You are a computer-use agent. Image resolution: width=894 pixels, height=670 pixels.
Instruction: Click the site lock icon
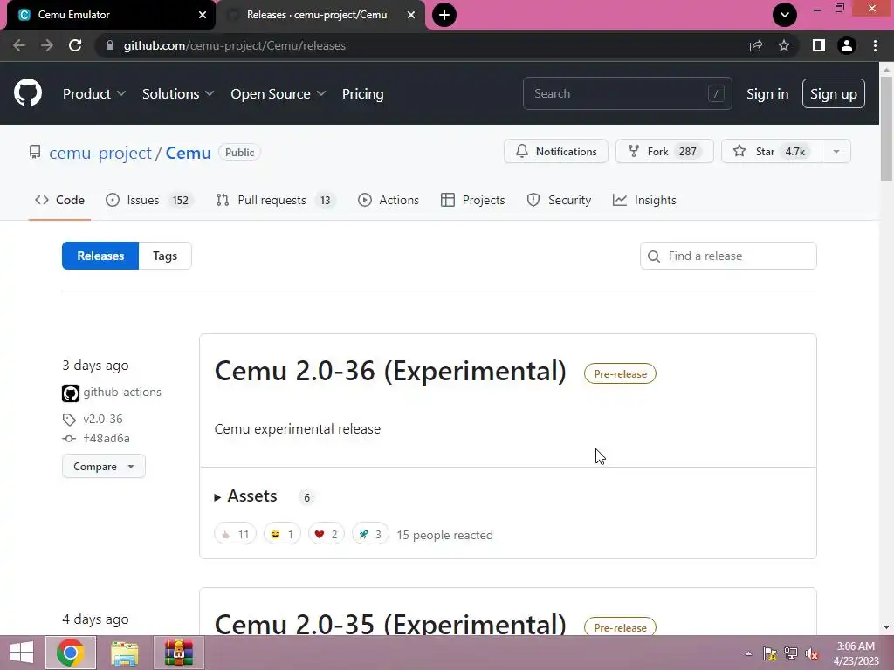[110, 45]
